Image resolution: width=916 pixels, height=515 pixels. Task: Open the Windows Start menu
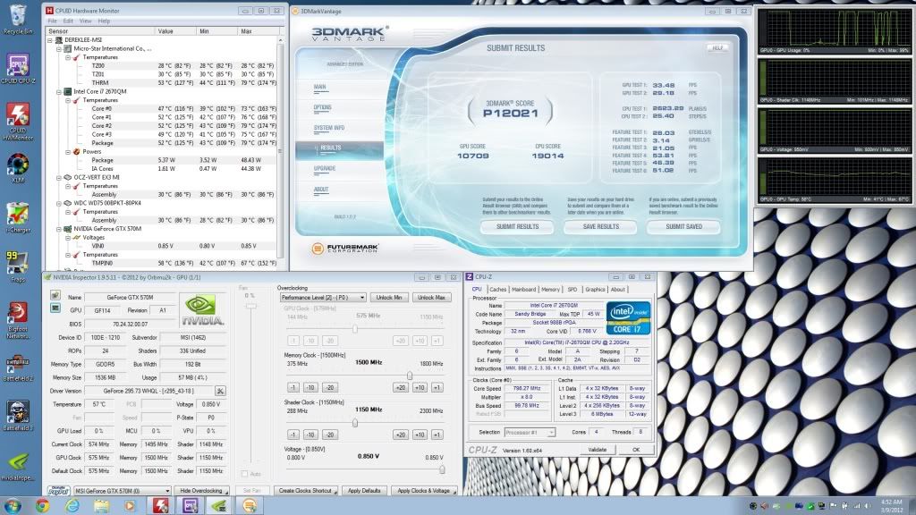(13, 506)
